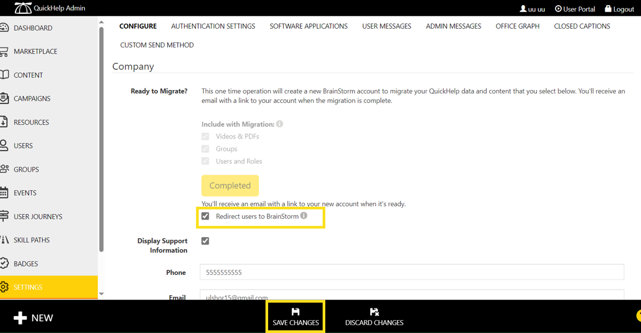
Task: Open the Configure tab
Action: click(x=138, y=26)
